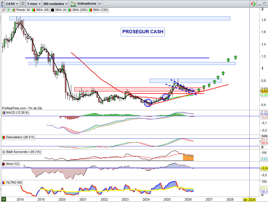268x202 pixels.
Task: Select the red downward-arrow drawing icon
Action: [4, 10]
